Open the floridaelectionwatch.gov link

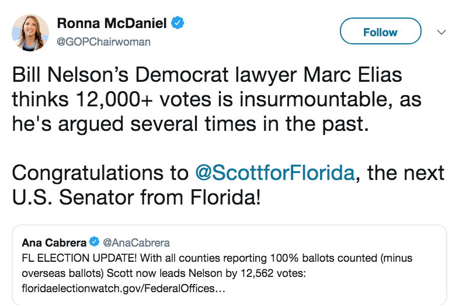(x=124, y=288)
